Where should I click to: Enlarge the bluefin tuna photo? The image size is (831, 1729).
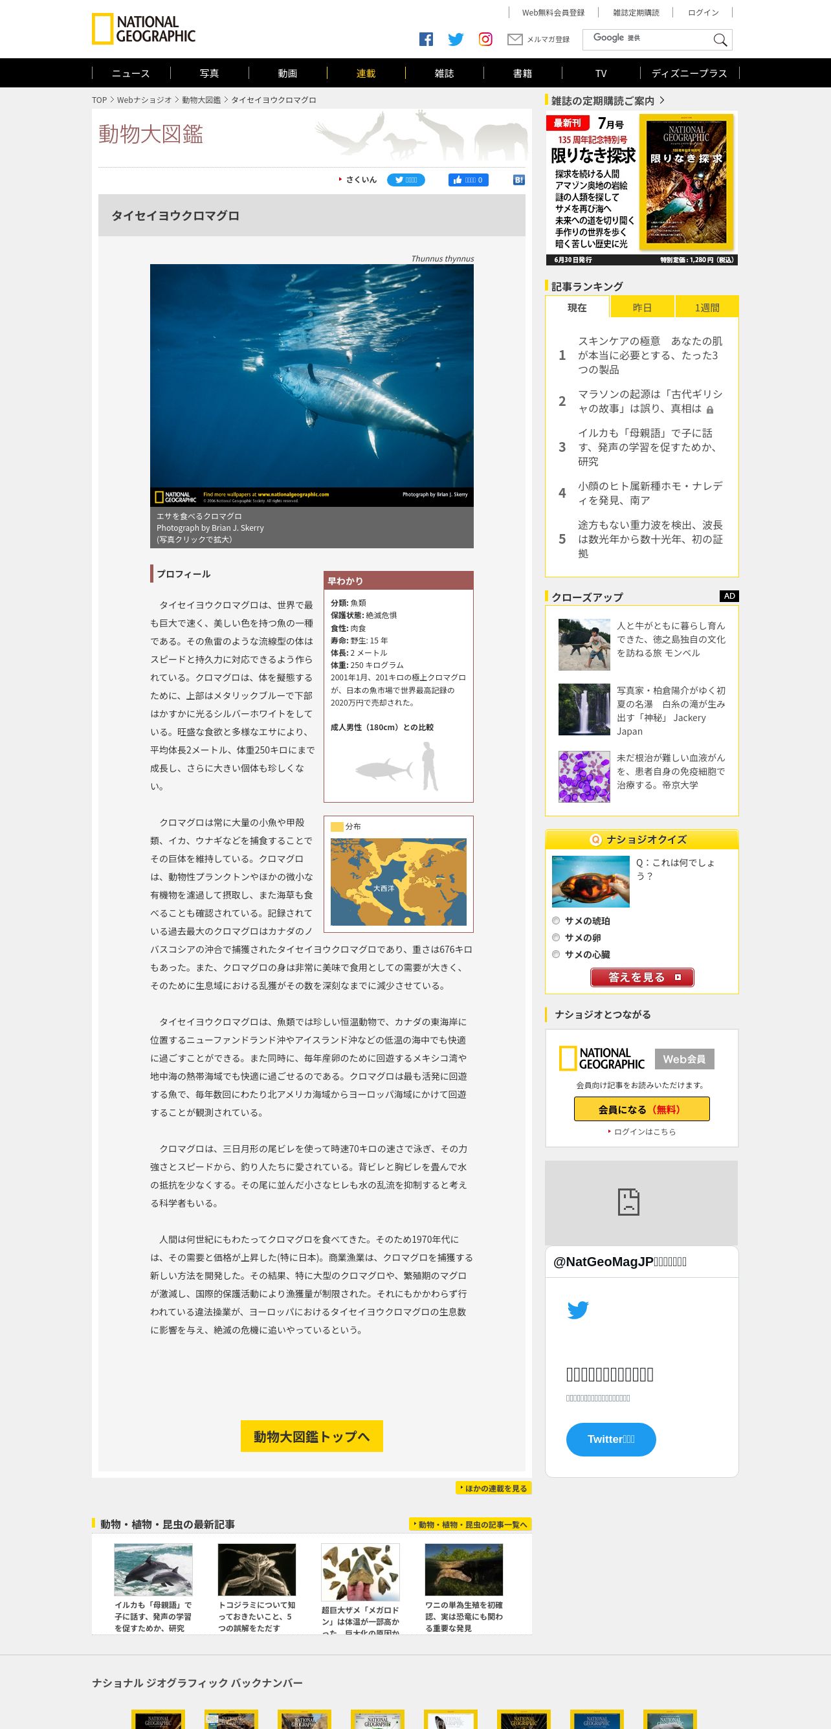(x=311, y=385)
